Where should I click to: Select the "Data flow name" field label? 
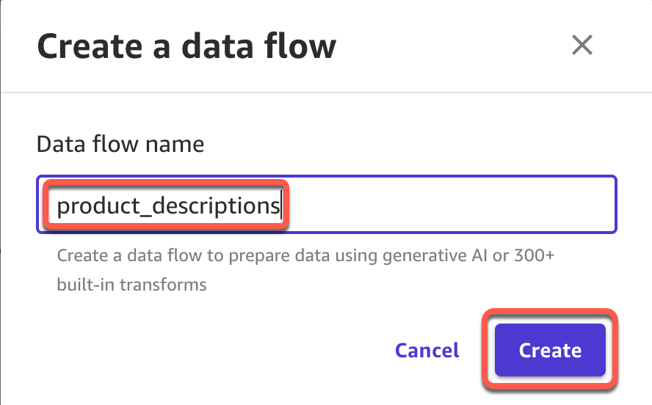coord(120,144)
